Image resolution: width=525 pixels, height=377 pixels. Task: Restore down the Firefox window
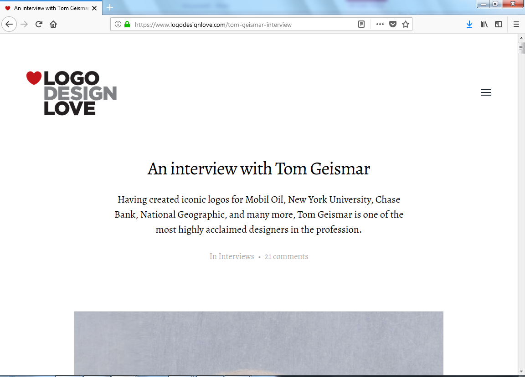(495, 4)
